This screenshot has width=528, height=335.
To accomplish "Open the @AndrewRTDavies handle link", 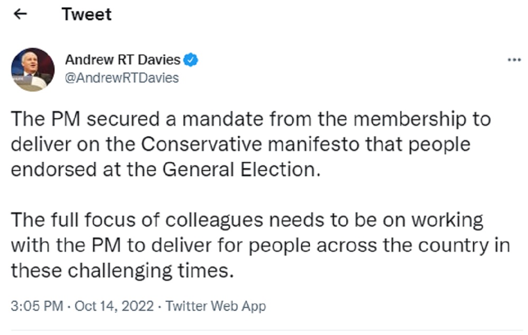I will pos(122,78).
